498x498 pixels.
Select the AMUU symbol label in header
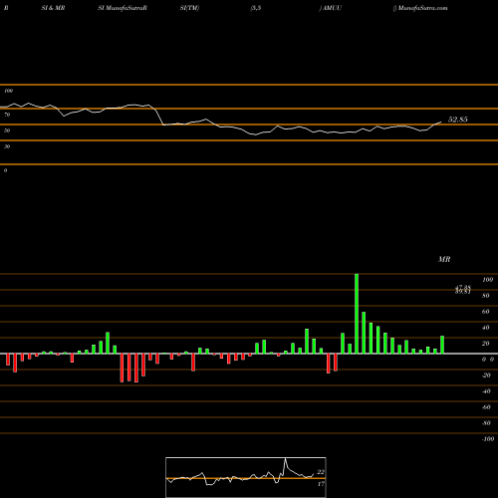(332, 8)
